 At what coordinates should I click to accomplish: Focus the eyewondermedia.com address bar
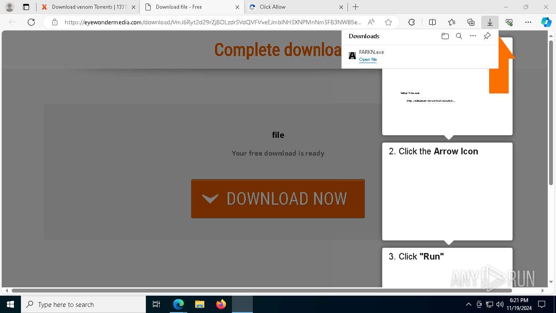point(213,22)
